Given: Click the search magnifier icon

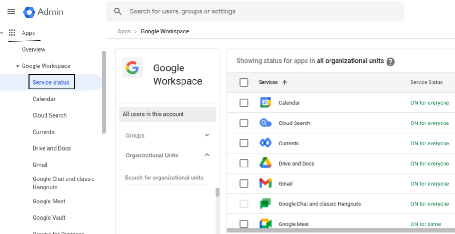Looking at the screenshot, I should [117, 11].
